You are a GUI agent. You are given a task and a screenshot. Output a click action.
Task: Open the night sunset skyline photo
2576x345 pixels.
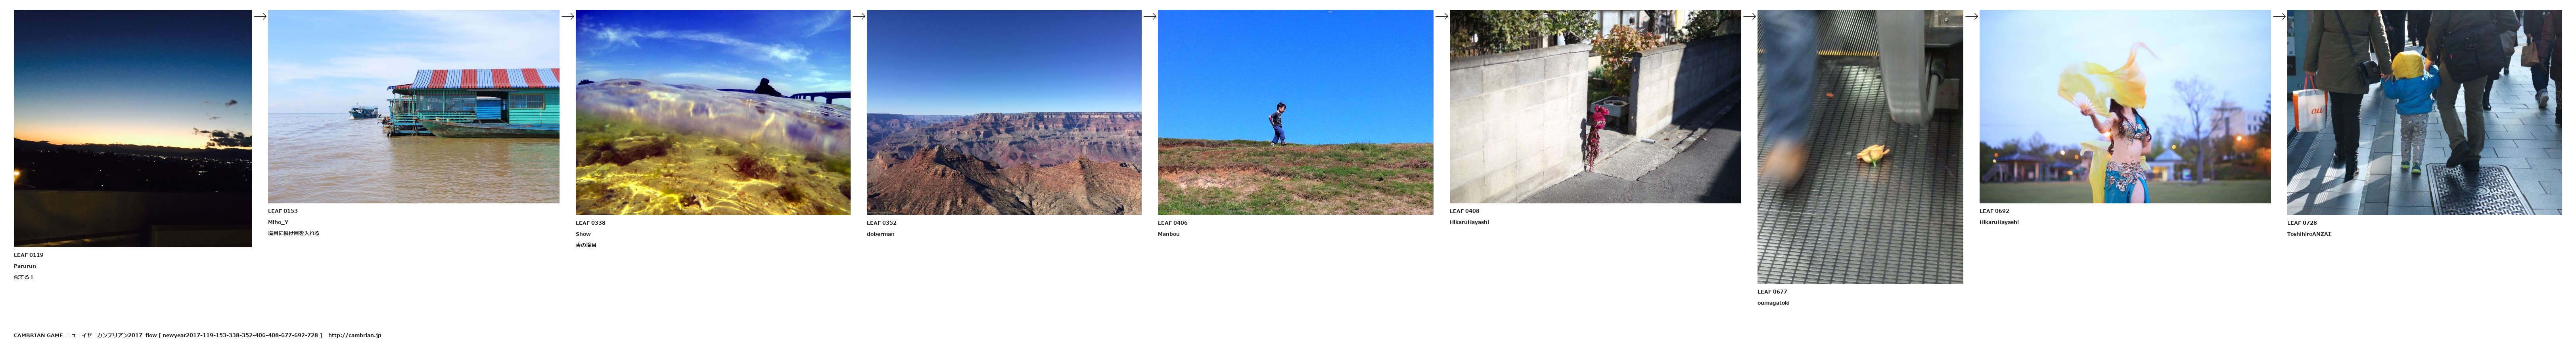click(133, 129)
